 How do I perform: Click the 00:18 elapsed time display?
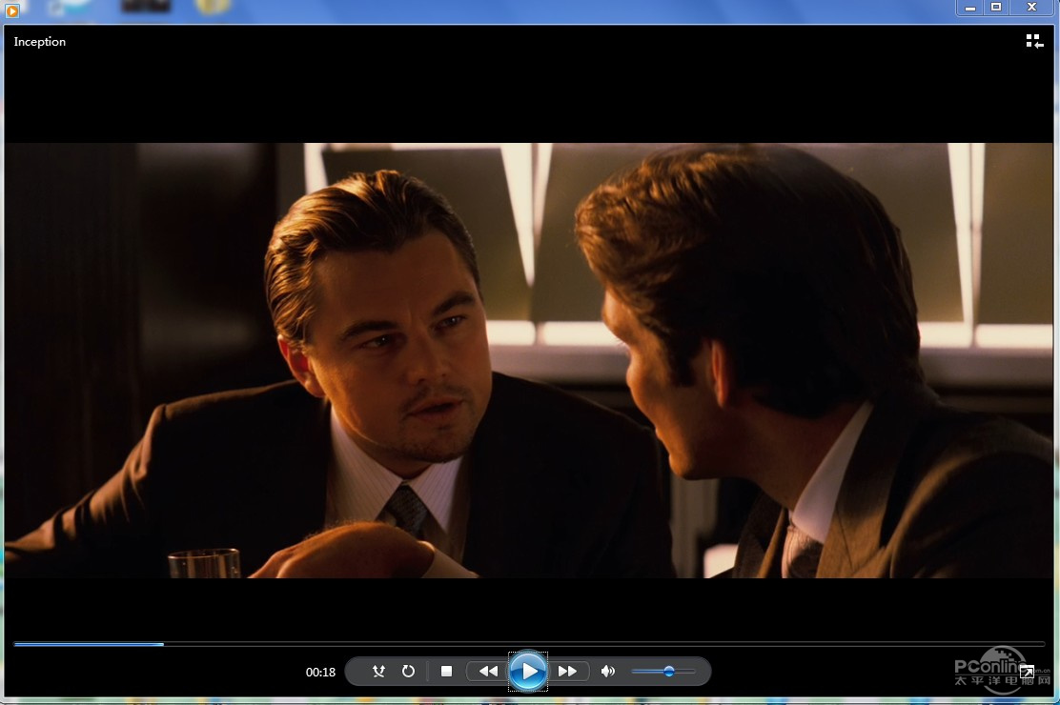(320, 673)
